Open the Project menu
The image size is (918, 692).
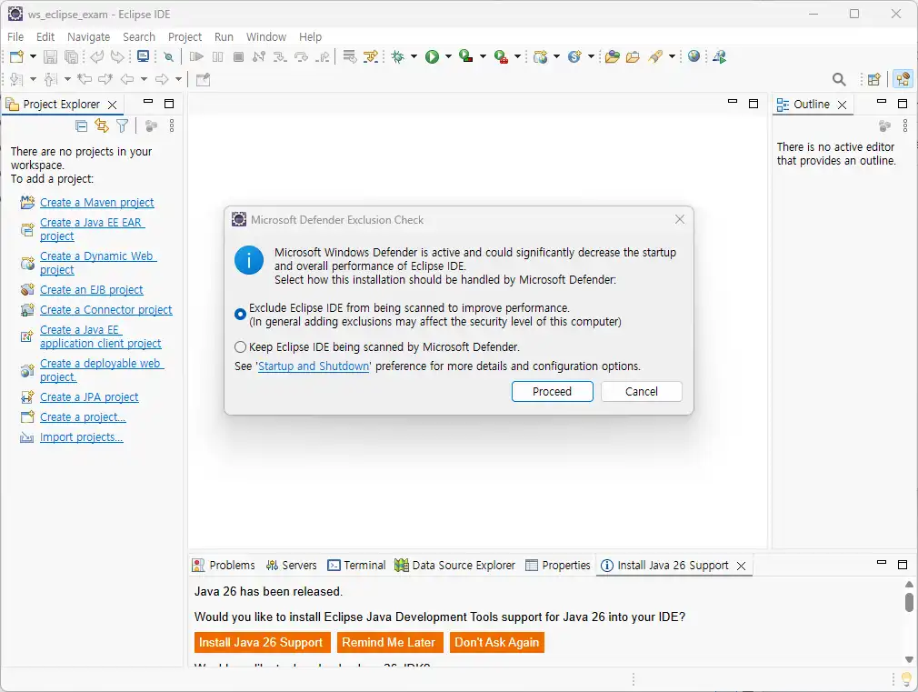coord(185,36)
